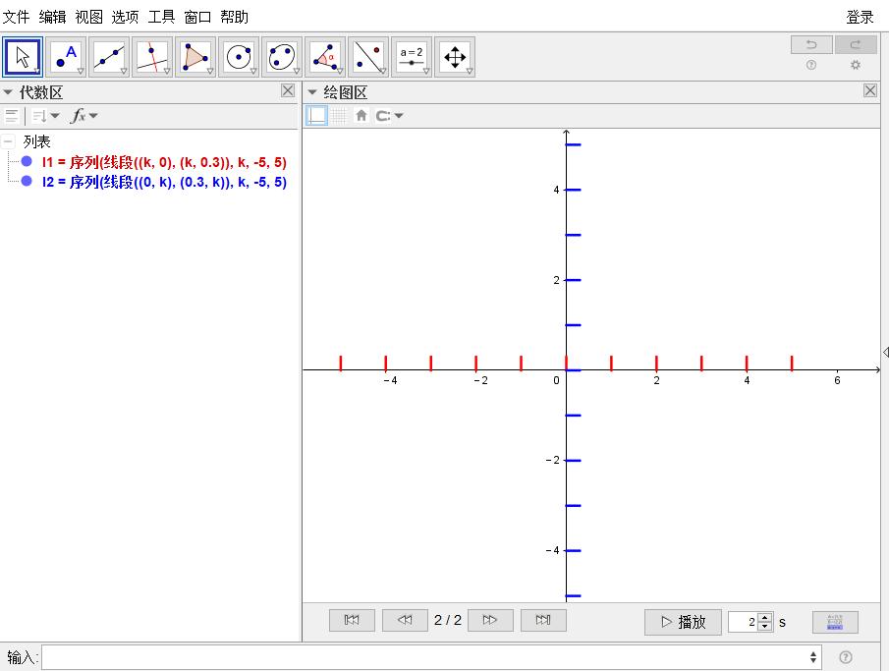Collapse the 列表 tree group

click(8, 141)
